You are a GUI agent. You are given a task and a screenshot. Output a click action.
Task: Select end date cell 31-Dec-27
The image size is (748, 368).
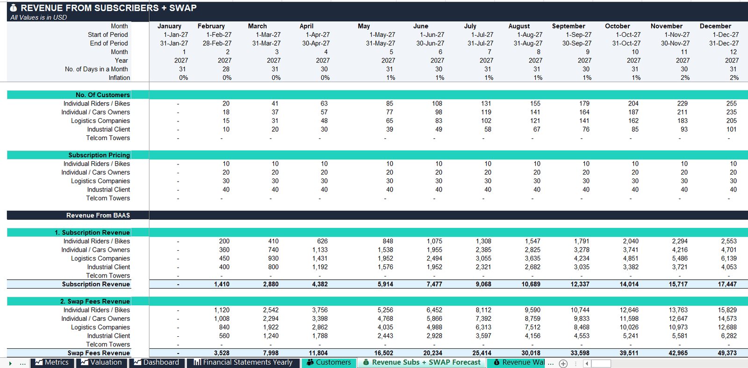(x=724, y=43)
